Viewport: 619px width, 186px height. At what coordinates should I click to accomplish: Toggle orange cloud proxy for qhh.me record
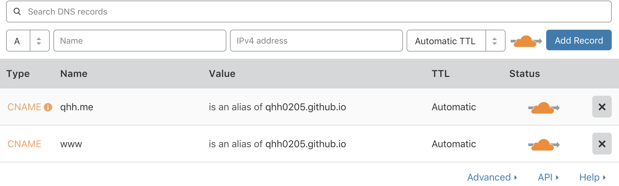pos(544,108)
